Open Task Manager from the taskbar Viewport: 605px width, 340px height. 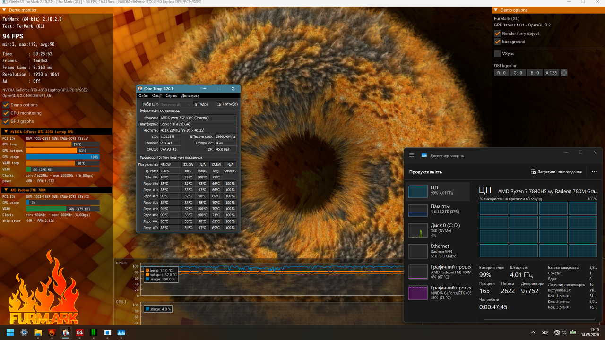pos(121,332)
